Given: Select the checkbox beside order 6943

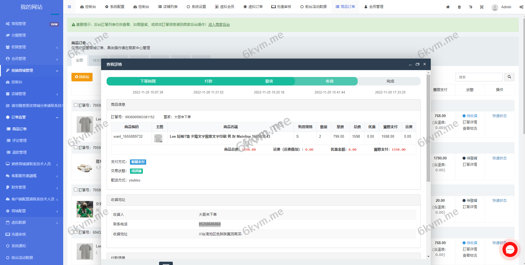Looking at the screenshot, I should 76,232.
